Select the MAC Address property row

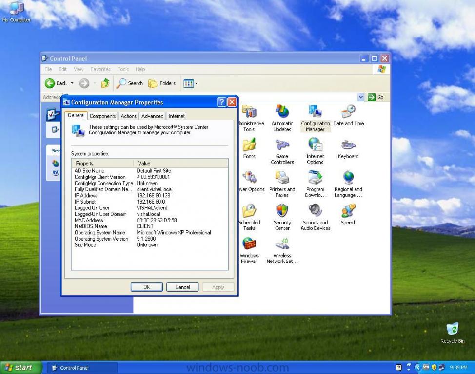point(150,220)
